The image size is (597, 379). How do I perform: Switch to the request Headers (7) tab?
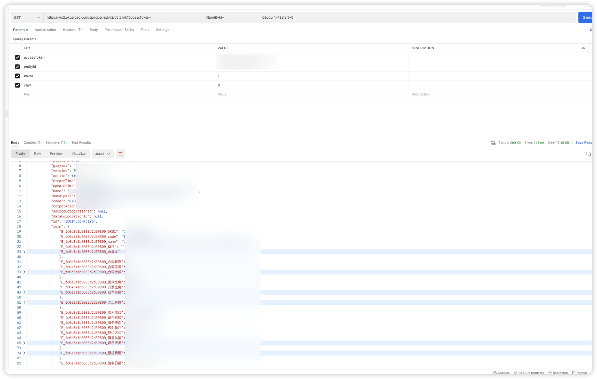click(x=72, y=30)
